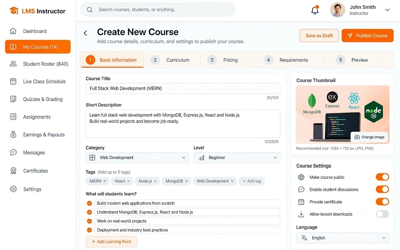Click the Work on real-world projects field
This screenshot has height=250, width=400.
pos(187,221)
